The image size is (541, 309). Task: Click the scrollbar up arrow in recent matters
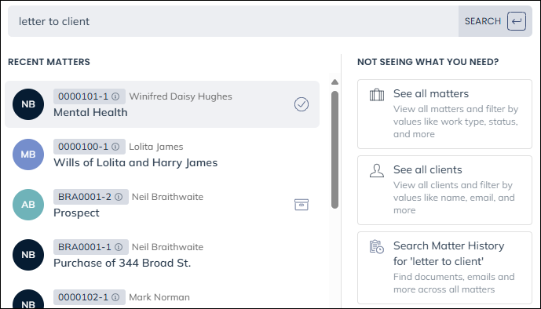334,82
